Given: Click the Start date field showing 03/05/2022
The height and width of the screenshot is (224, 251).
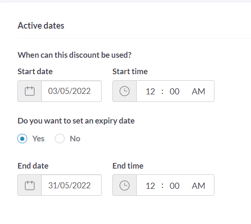Looking at the screenshot, I should pos(71,91).
